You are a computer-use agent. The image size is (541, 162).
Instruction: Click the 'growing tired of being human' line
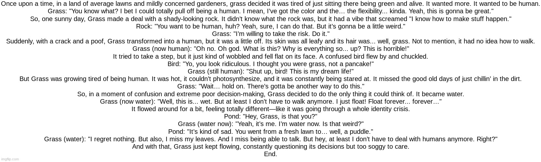click(270, 79)
